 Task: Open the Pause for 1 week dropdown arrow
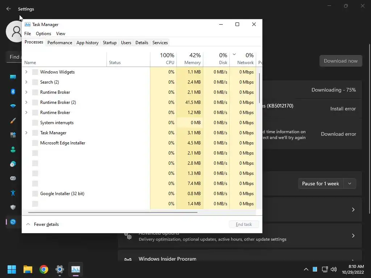coord(350,184)
